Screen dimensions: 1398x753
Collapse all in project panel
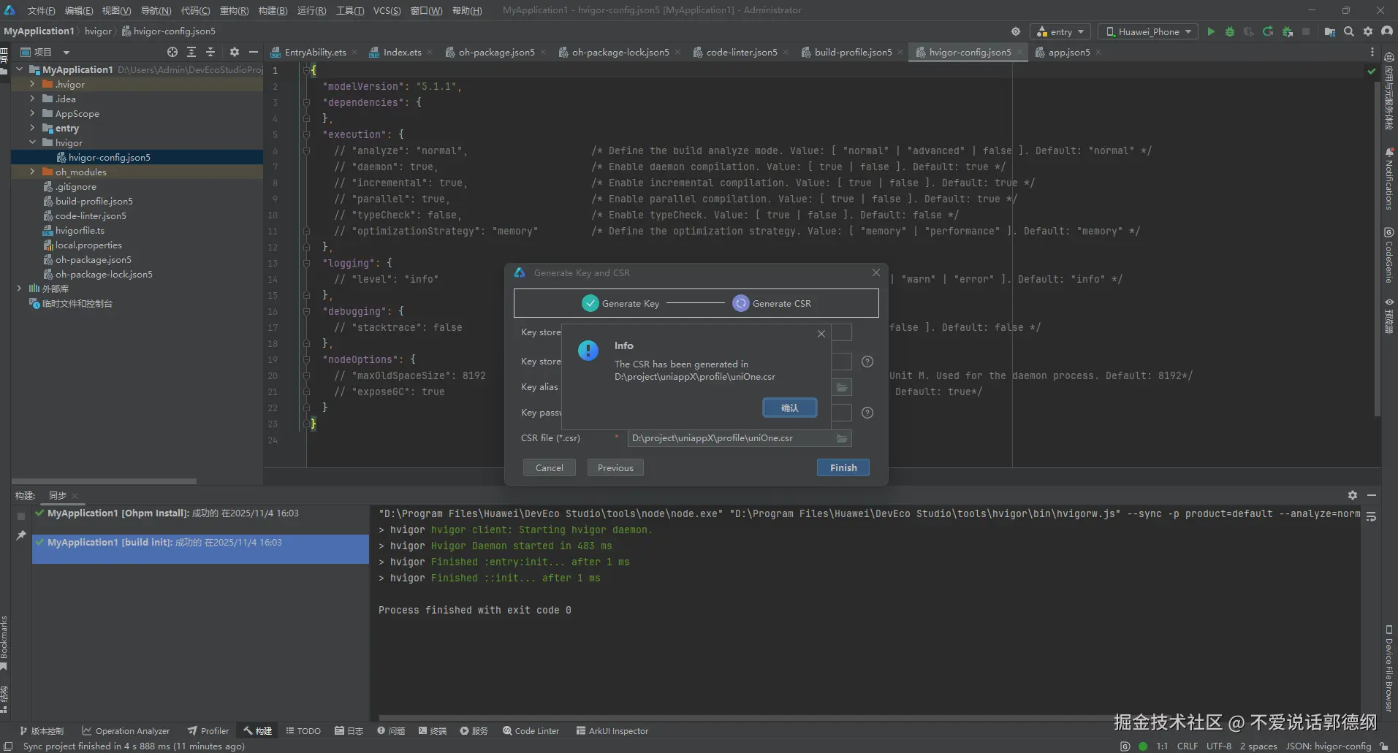click(210, 52)
